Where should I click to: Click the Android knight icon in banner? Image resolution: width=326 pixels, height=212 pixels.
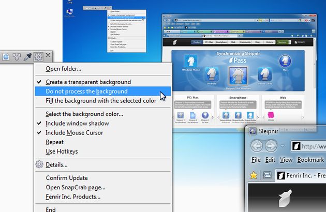pyautogui.click(x=212, y=74)
